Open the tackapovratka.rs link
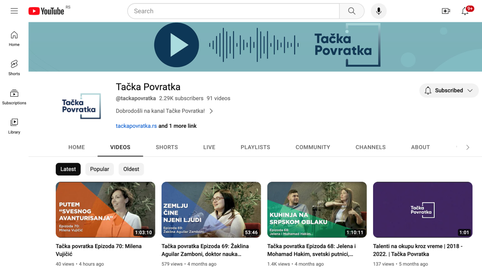482x269 pixels. pos(136,126)
